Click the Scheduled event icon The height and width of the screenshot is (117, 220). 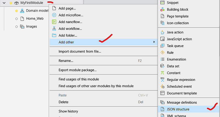tap(162, 86)
